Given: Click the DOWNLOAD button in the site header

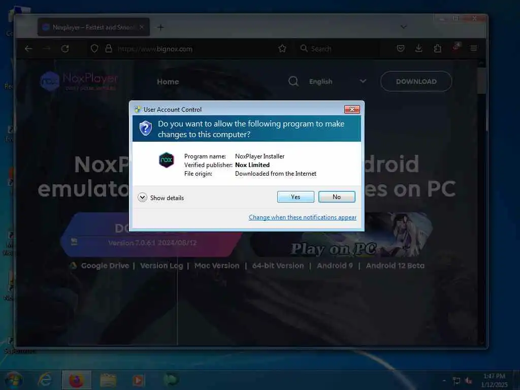Looking at the screenshot, I should click(x=416, y=81).
